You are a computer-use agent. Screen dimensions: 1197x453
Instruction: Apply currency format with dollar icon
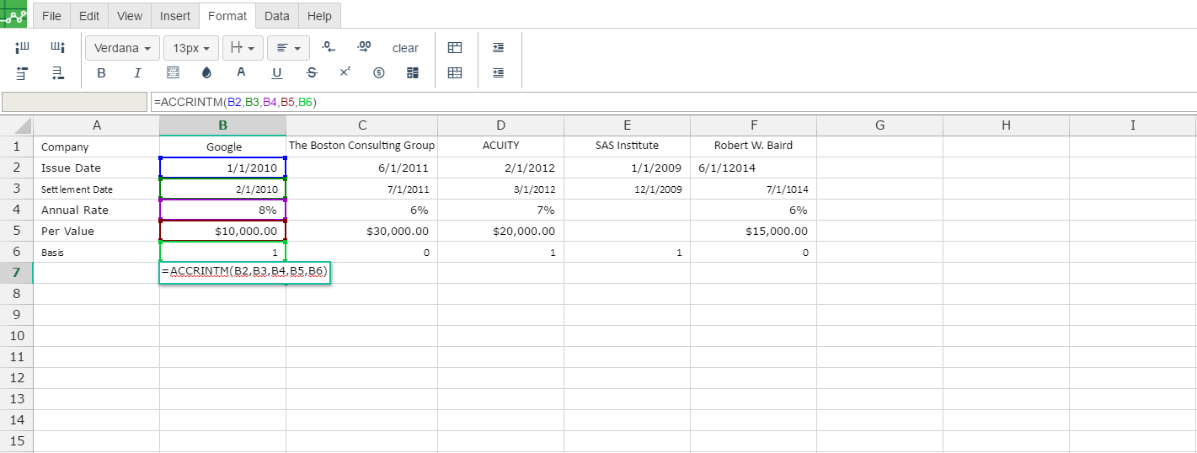coord(379,73)
